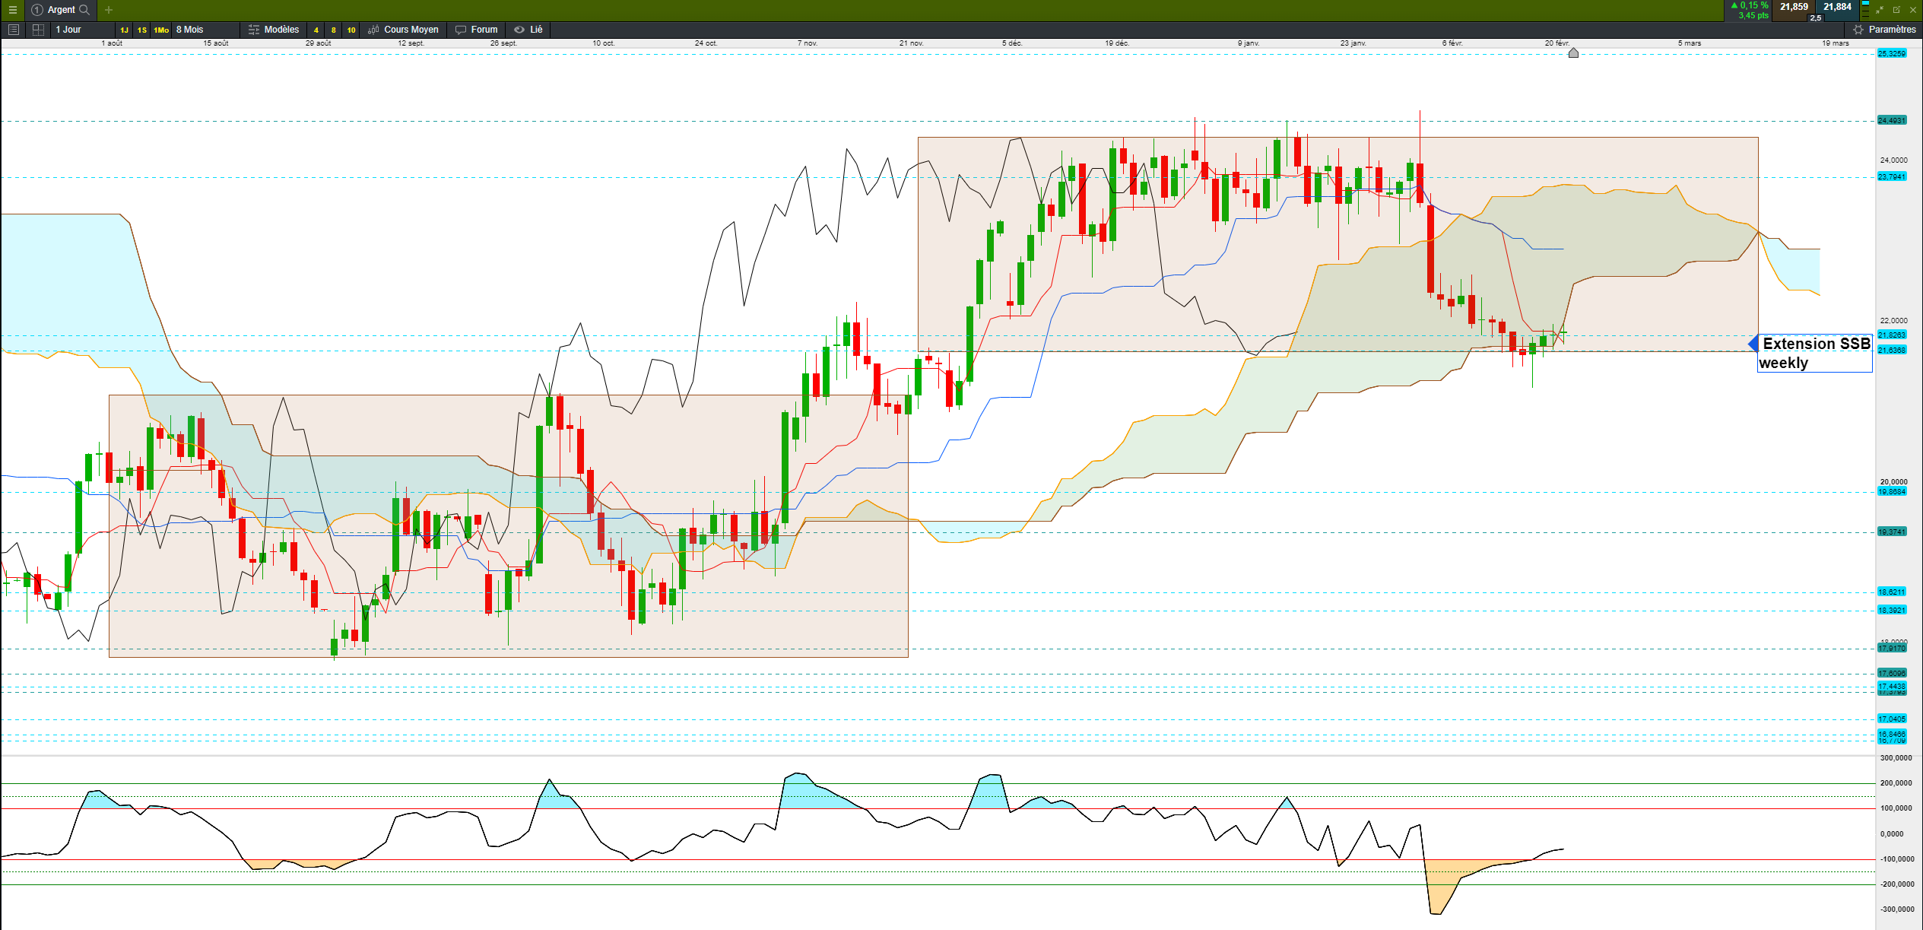Click the shrink window arrows icon

click(x=1880, y=10)
